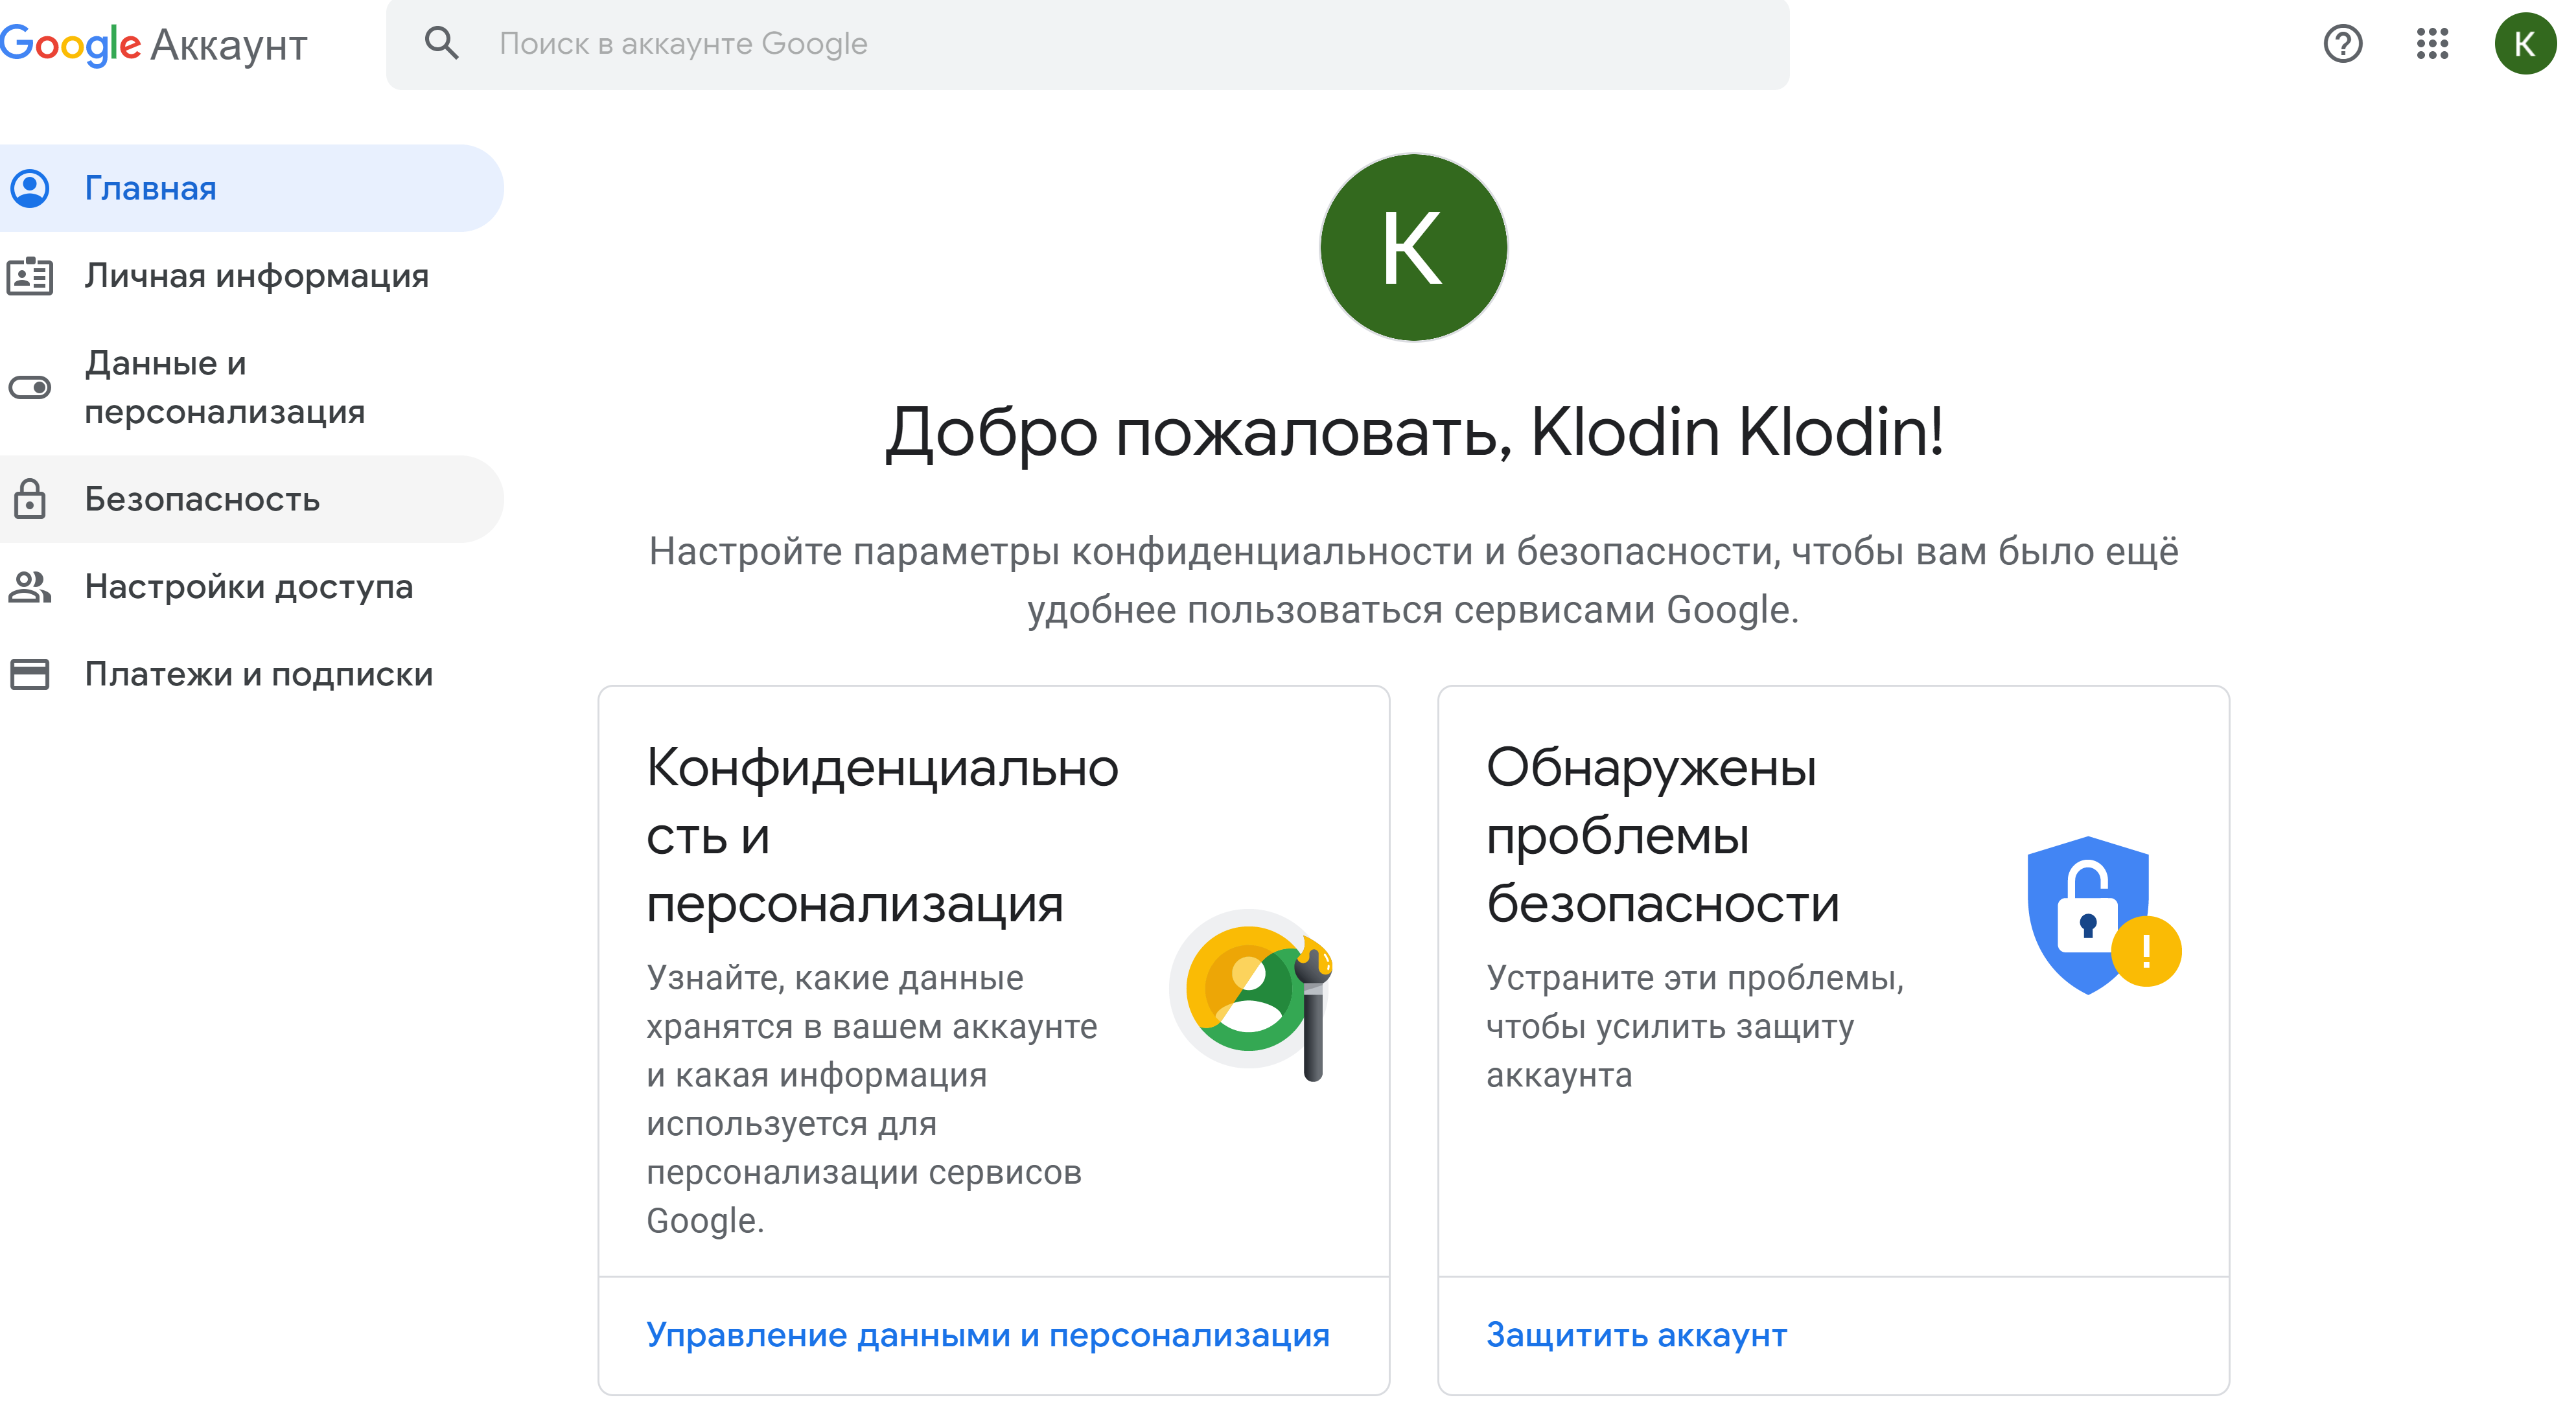Viewport: 2576px width, 1426px height.
Task: Click the ID card icon for Личная информация
Action: coord(30,276)
